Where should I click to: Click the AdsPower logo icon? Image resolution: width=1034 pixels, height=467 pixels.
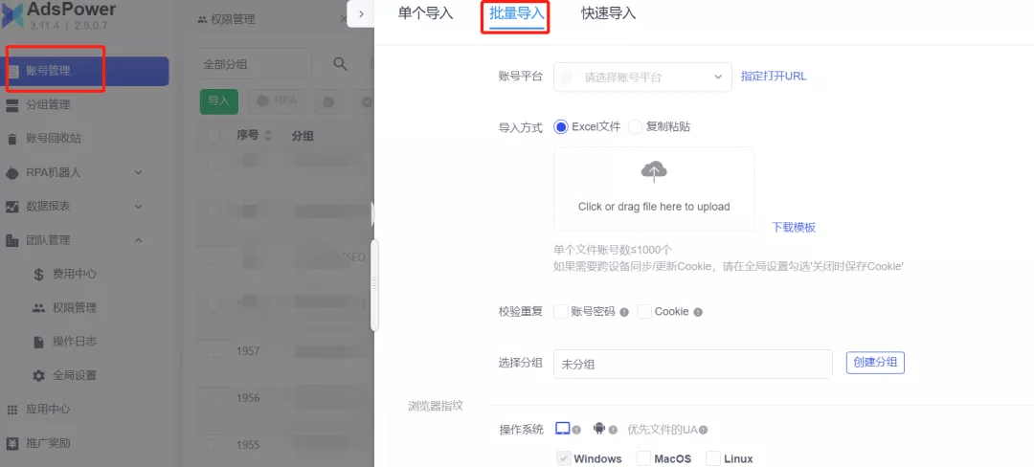(x=12, y=16)
